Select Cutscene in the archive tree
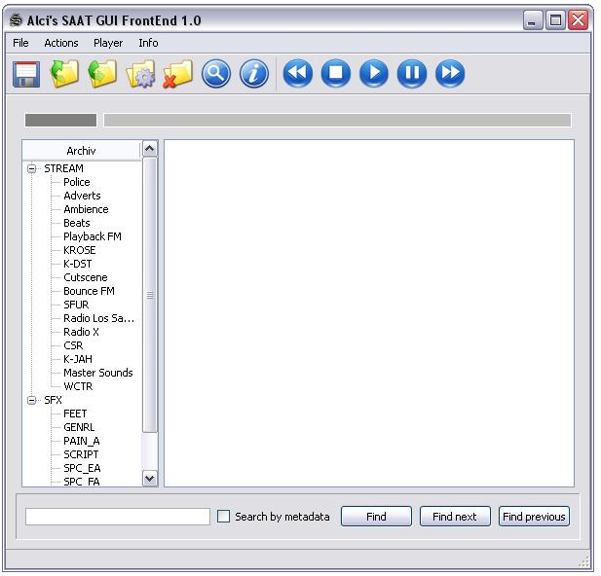601x576 pixels. click(86, 277)
